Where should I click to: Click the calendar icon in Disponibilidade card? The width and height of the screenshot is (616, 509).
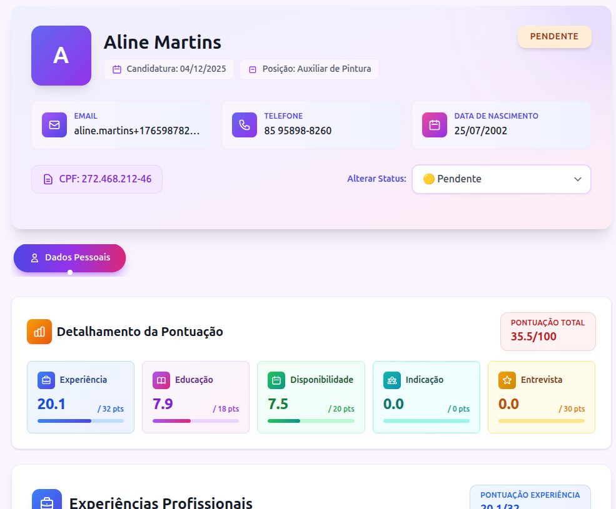click(x=276, y=380)
